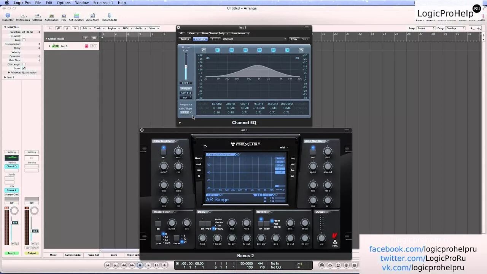
Task: Click the Compare button in Channel EQ
Action: (200, 39)
